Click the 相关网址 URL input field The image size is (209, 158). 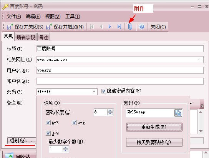(x=120, y=60)
